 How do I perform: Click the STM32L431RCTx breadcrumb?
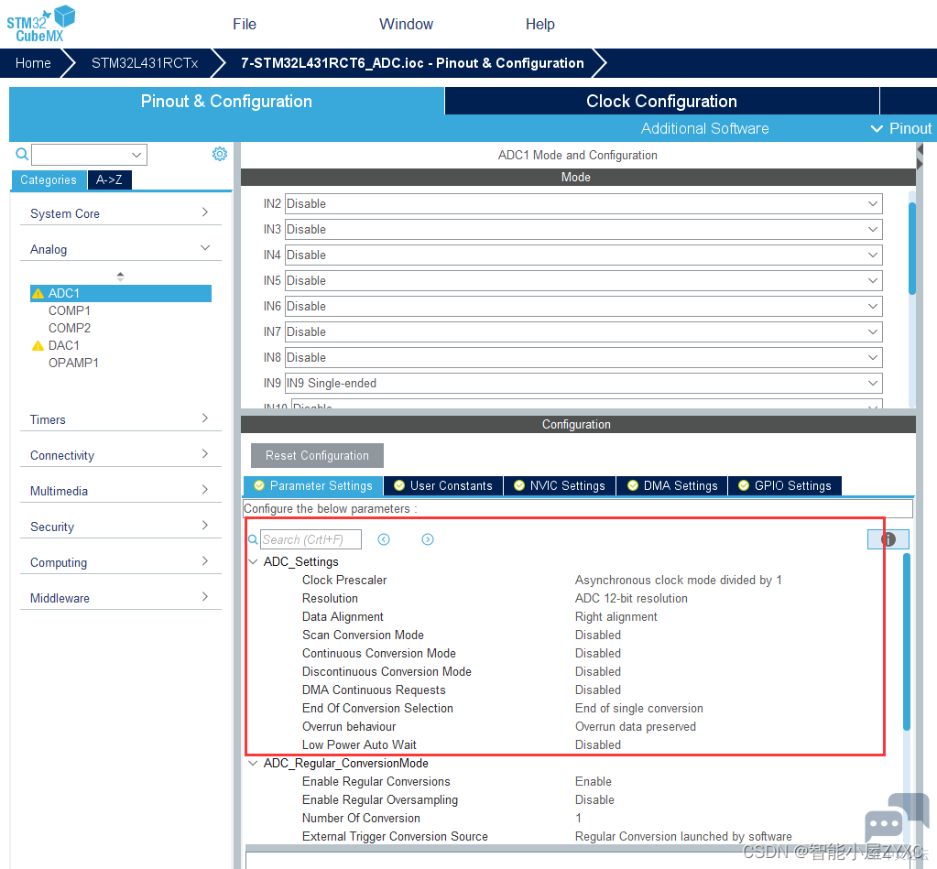pos(145,63)
